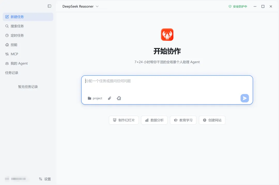The image size is (279, 185).
Task: Click the 7×24 小时 subtitle text
Action: tap(167, 62)
